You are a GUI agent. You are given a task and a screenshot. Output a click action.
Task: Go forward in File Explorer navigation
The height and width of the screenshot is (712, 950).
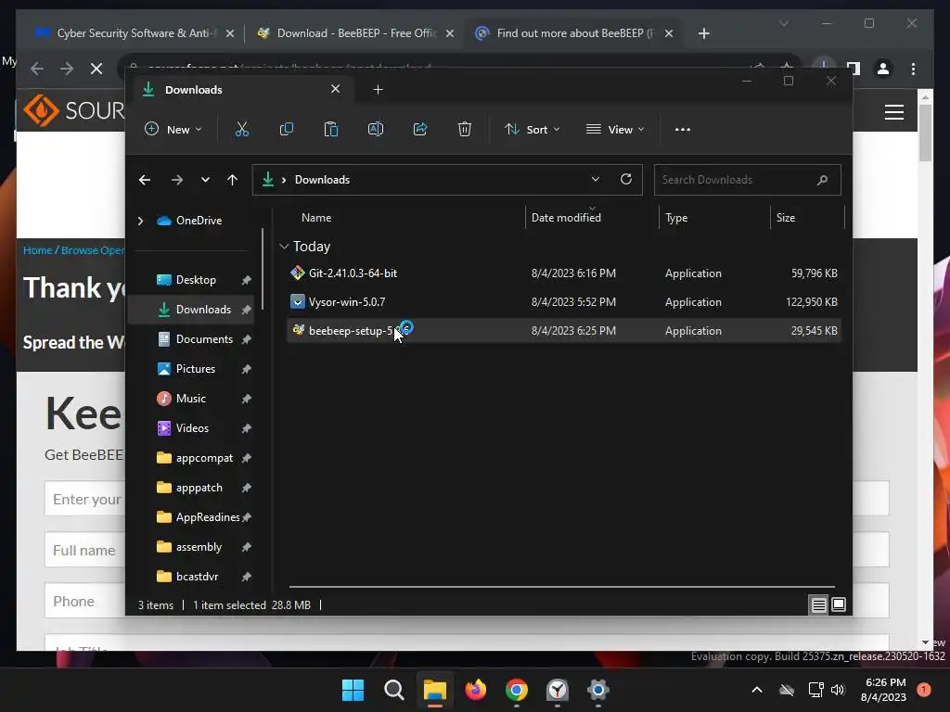tap(176, 180)
